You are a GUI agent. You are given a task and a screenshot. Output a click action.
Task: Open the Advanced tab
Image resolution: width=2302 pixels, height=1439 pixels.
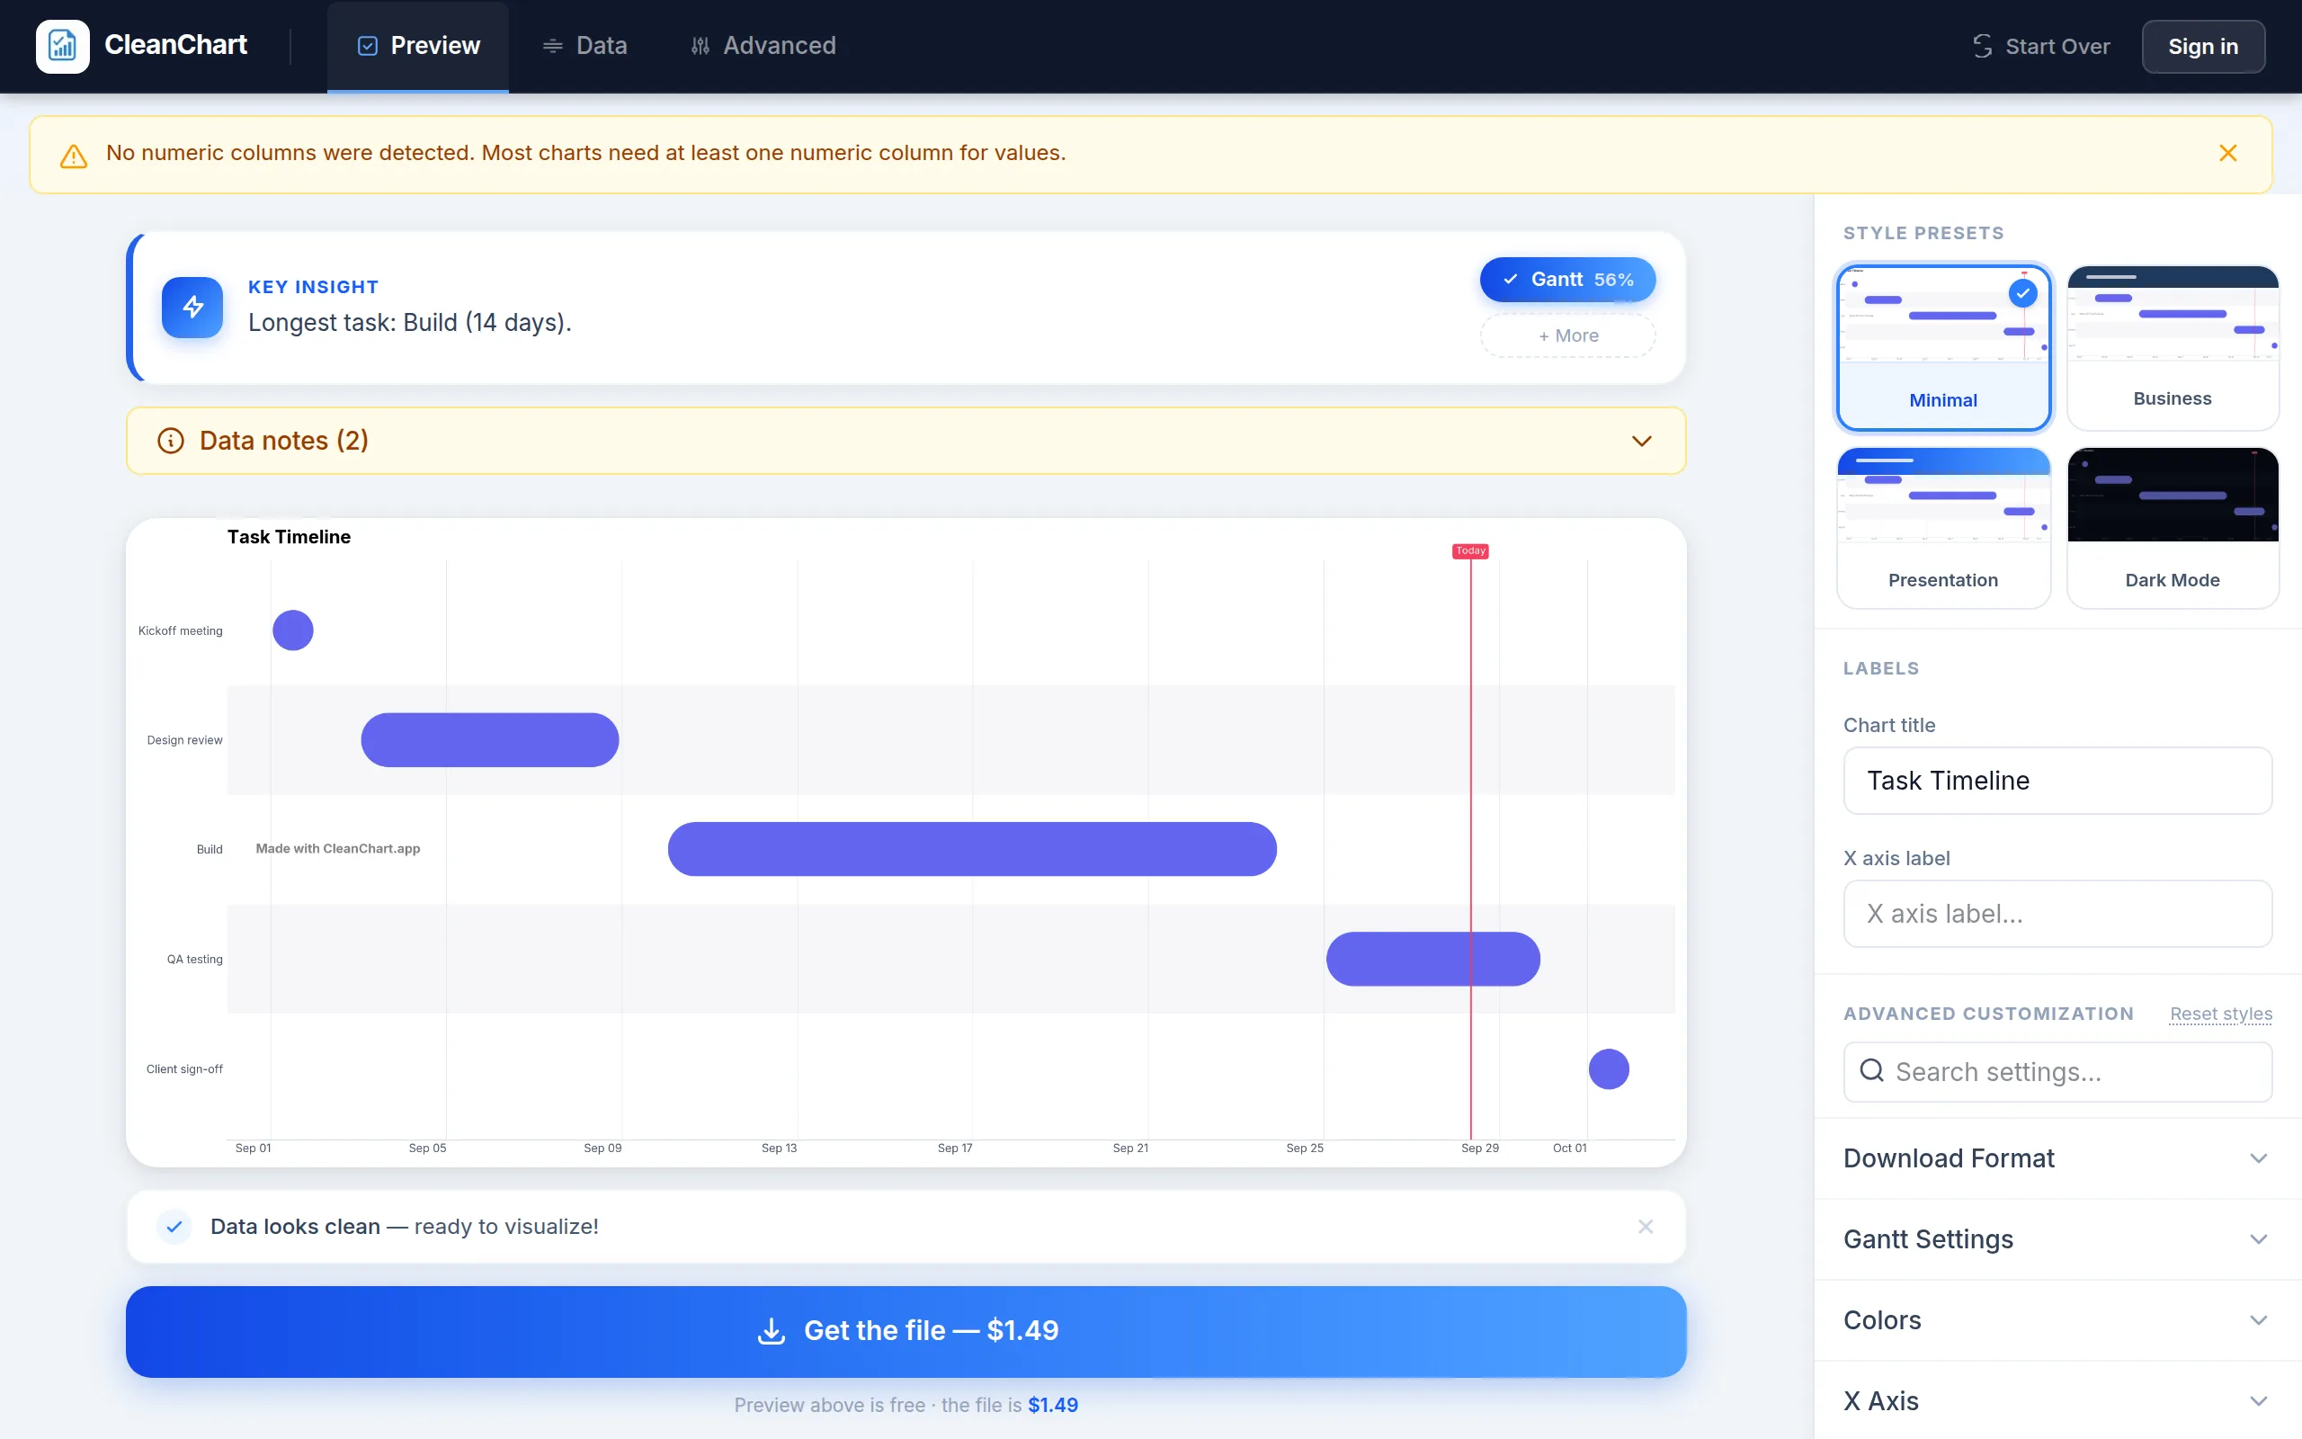coord(763,46)
